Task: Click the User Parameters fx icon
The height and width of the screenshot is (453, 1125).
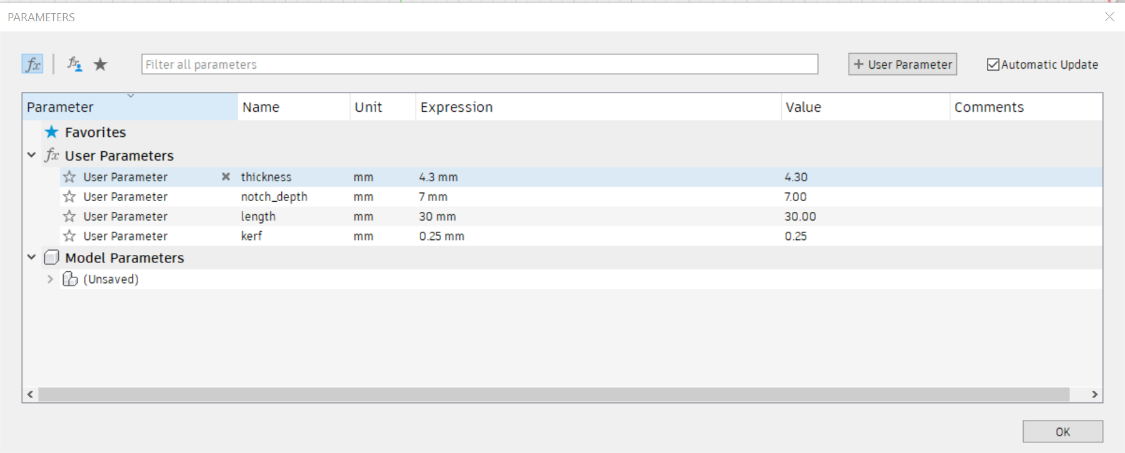Action: [52, 156]
